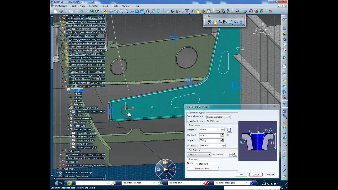Click the Height H spinner arrows
Image resolution: width=338 pixels, height=190 pixels.
pos(223,130)
